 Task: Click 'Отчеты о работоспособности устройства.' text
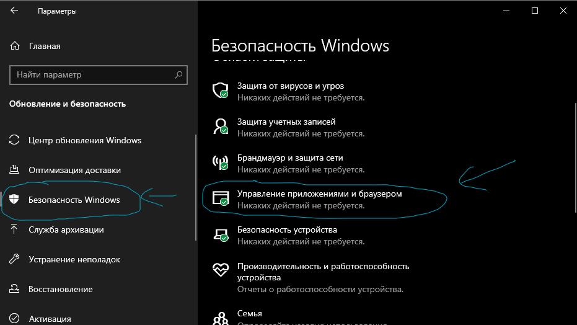tap(320, 289)
